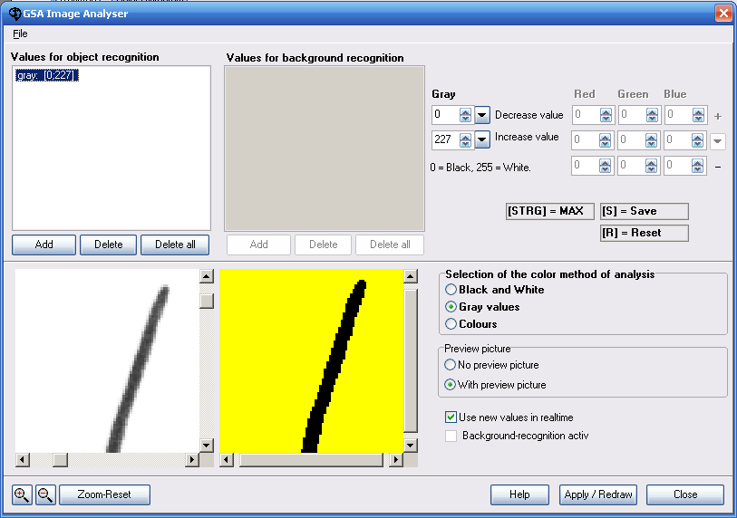Open the dropdown arrow right of RGB fields

pyautogui.click(x=718, y=141)
